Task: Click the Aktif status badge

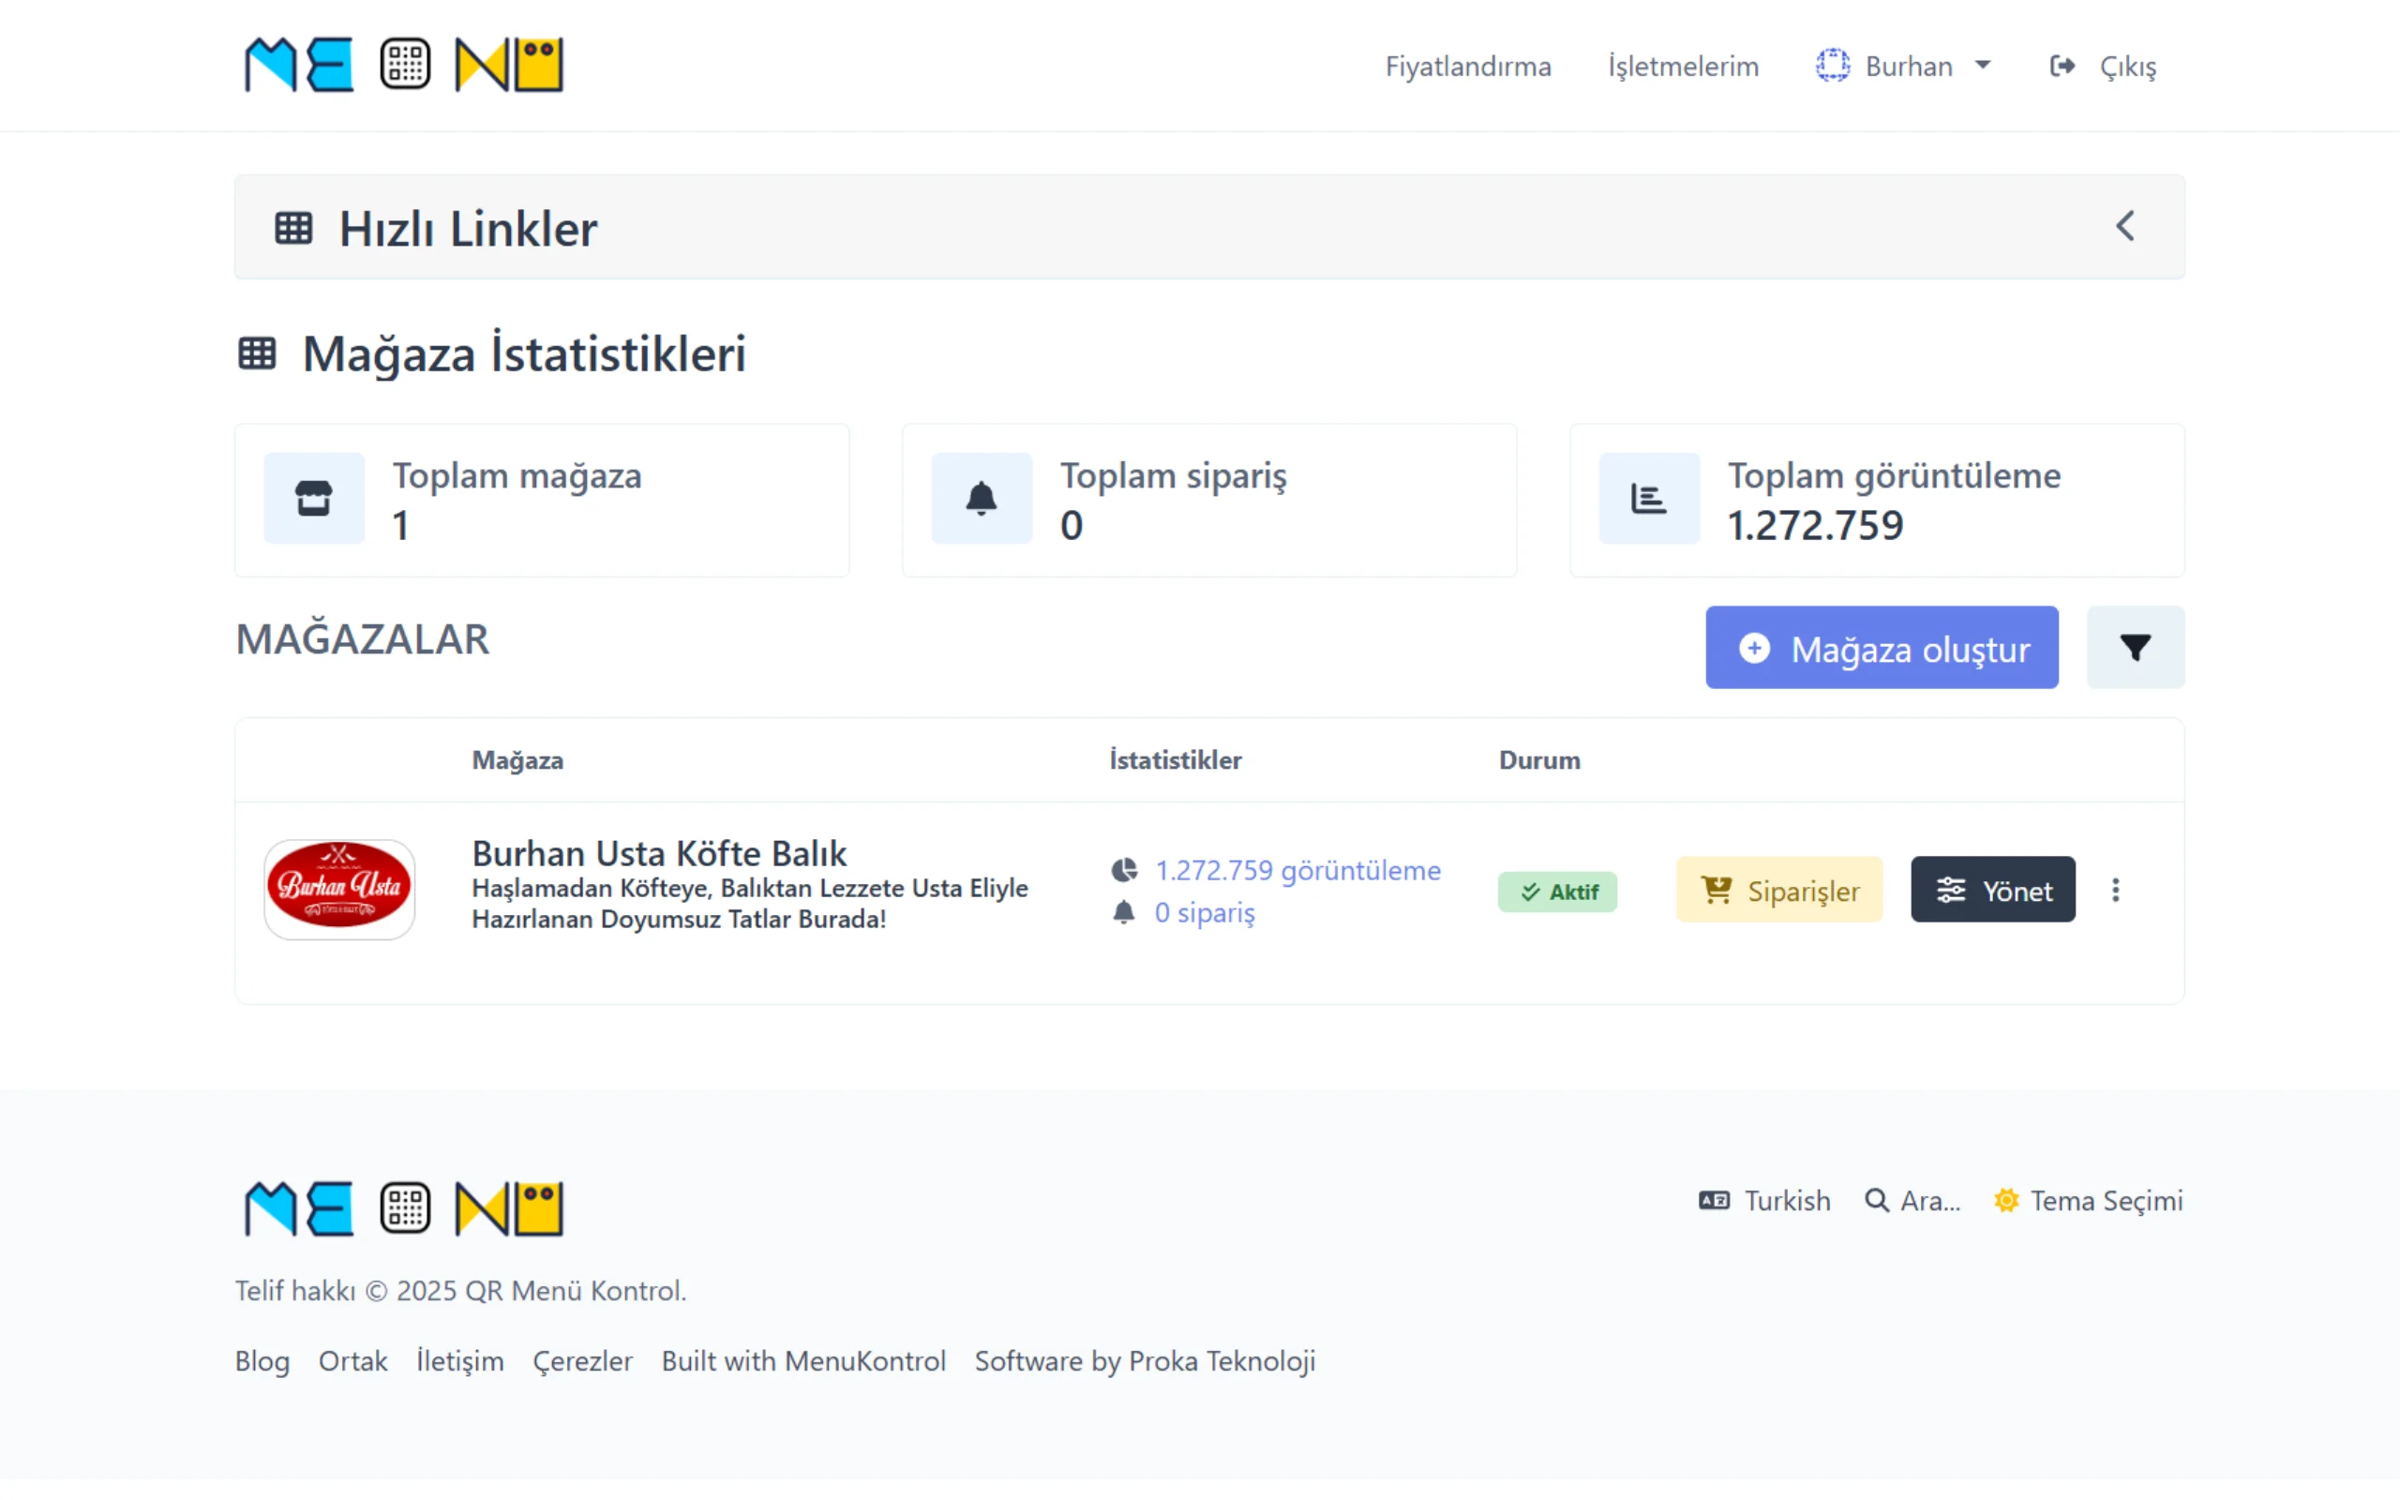Action: 1557,891
